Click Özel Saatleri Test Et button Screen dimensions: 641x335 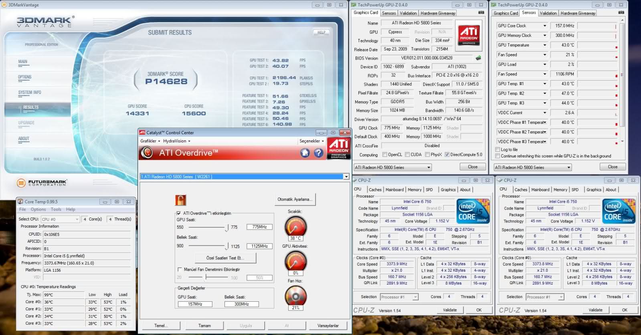coord(225,258)
